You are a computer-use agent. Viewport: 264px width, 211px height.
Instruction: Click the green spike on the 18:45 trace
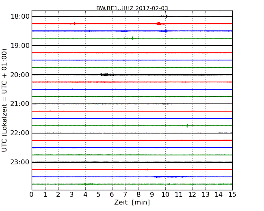pos(133,38)
